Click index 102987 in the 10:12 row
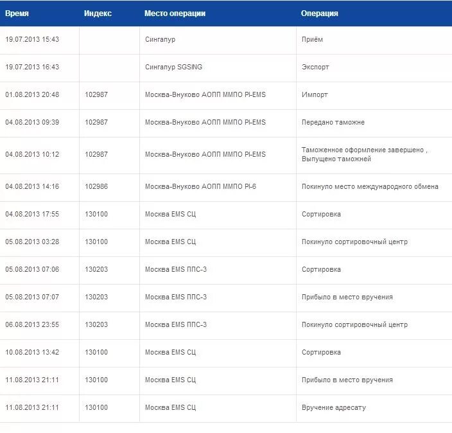452x433 pixels. pos(96,154)
